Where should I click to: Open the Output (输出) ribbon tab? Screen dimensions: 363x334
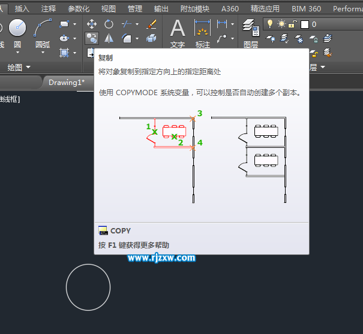coord(161,9)
